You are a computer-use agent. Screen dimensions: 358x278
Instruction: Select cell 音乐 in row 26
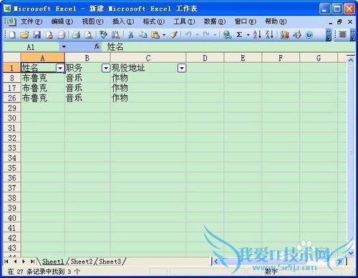87,98
